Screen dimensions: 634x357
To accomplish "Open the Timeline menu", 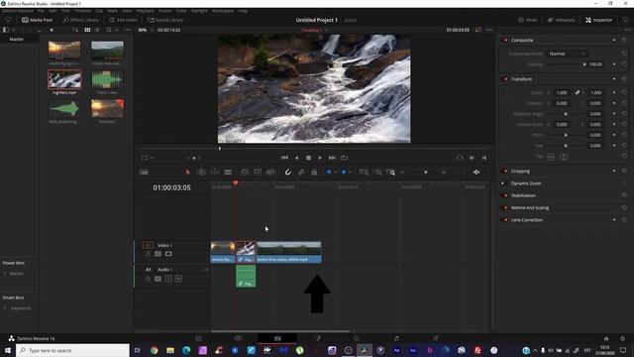I will [x=83, y=11].
